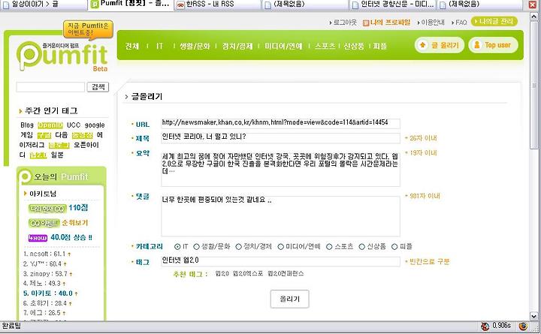Open the 신상품 navigation menu item

[354, 46]
